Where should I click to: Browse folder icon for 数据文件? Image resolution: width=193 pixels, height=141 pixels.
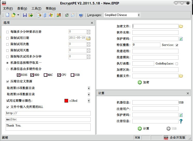click(181, 76)
